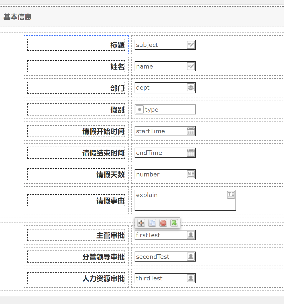Image resolution: width=284 pixels, height=304 pixels.
Task: Click the red delete icon in floating toolbar
Action: tap(163, 223)
